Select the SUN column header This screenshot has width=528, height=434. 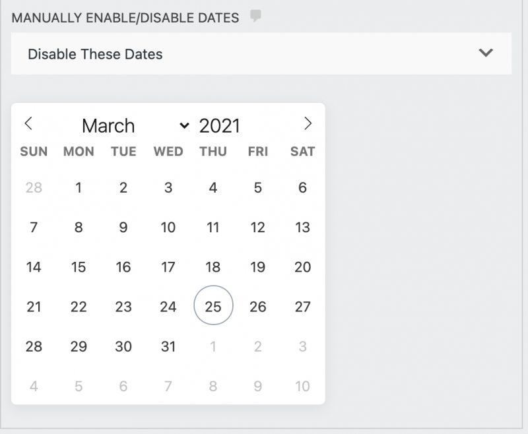[x=34, y=151]
